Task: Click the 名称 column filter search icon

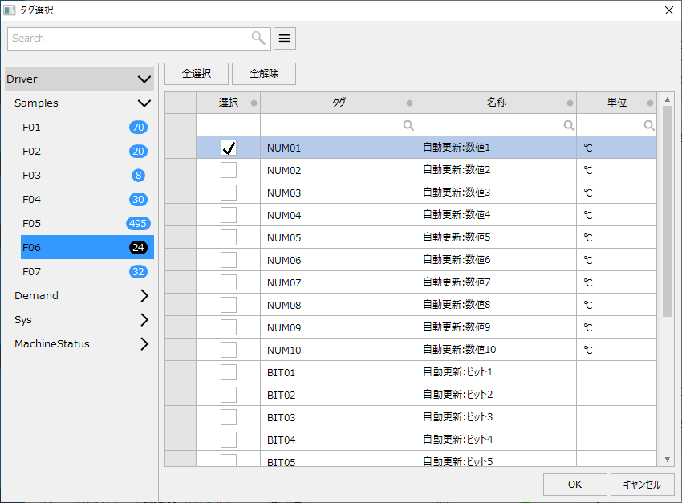Action: coord(569,125)
